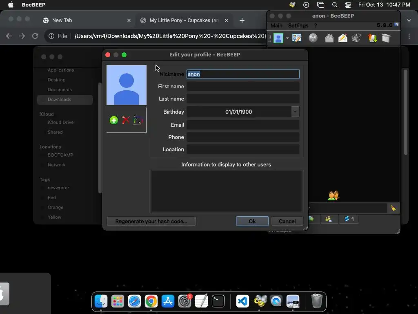Click the gray group chat people icon
The height and width of the screenshot is (314, 418).
coord(356,38)
